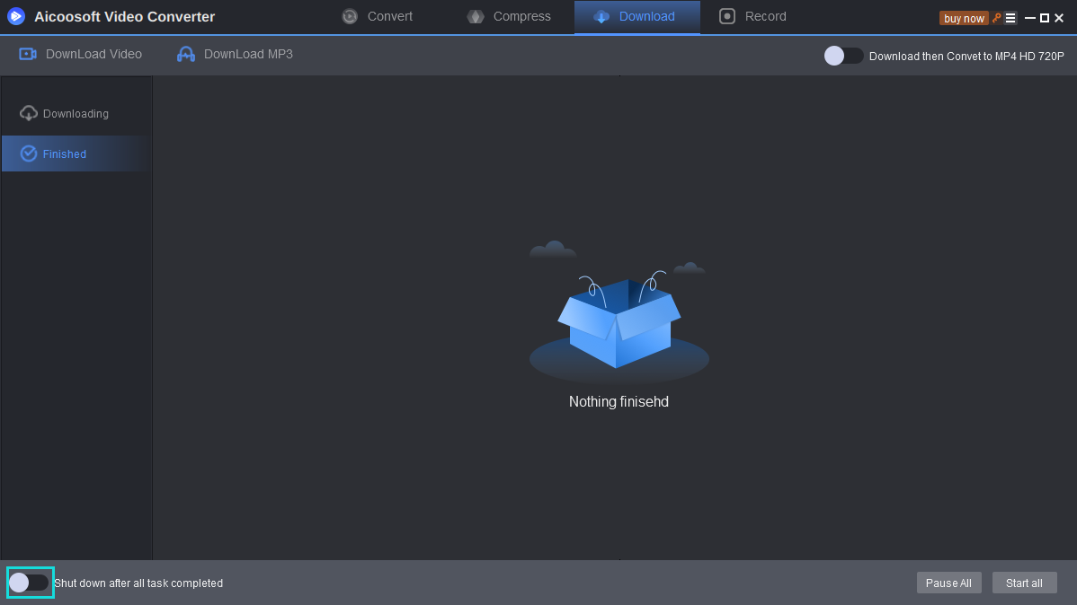Click the 'Aicoosoft Video Converter' title text

click(124, 16)
